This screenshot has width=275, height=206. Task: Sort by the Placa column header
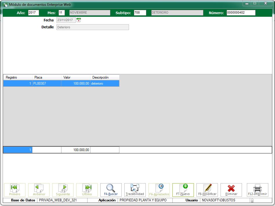coord(47,77)
